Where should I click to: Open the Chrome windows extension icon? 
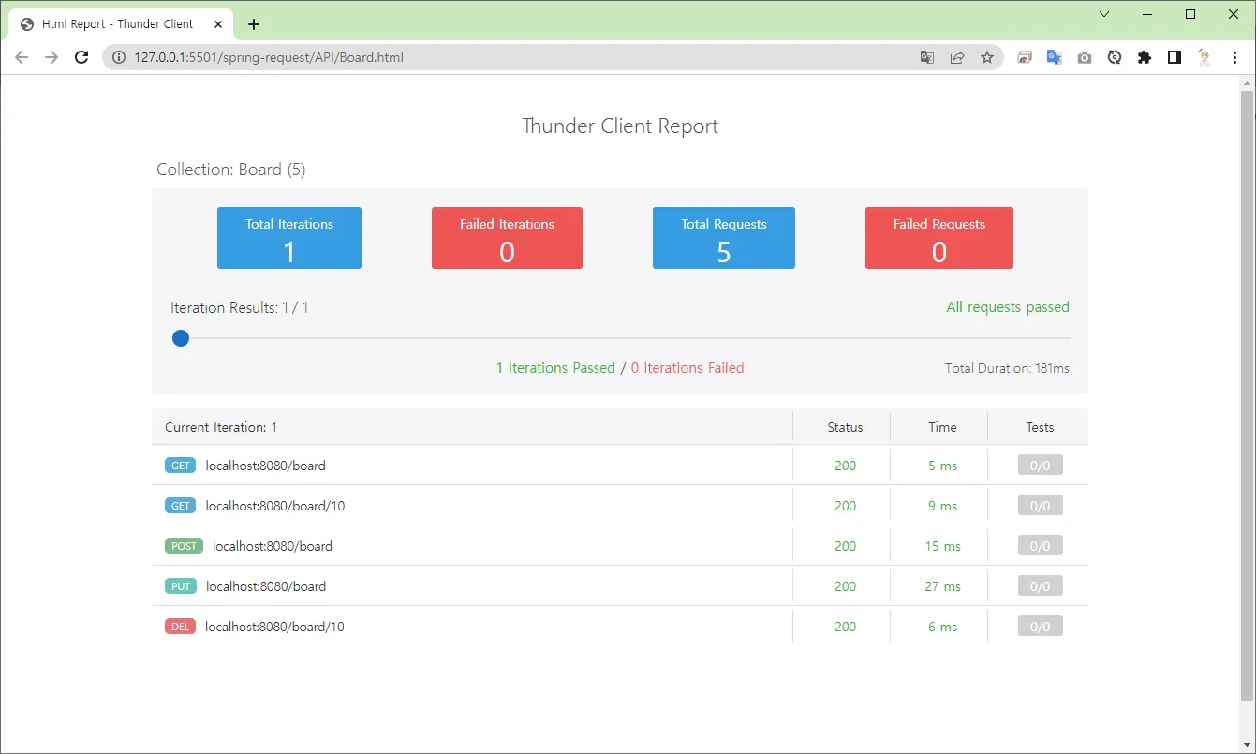pos(1025,57)
